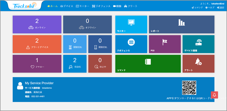The height and width of the screenshot is (111, 227).
Task: Click the アラート bell gear icon
Action: 198,62
